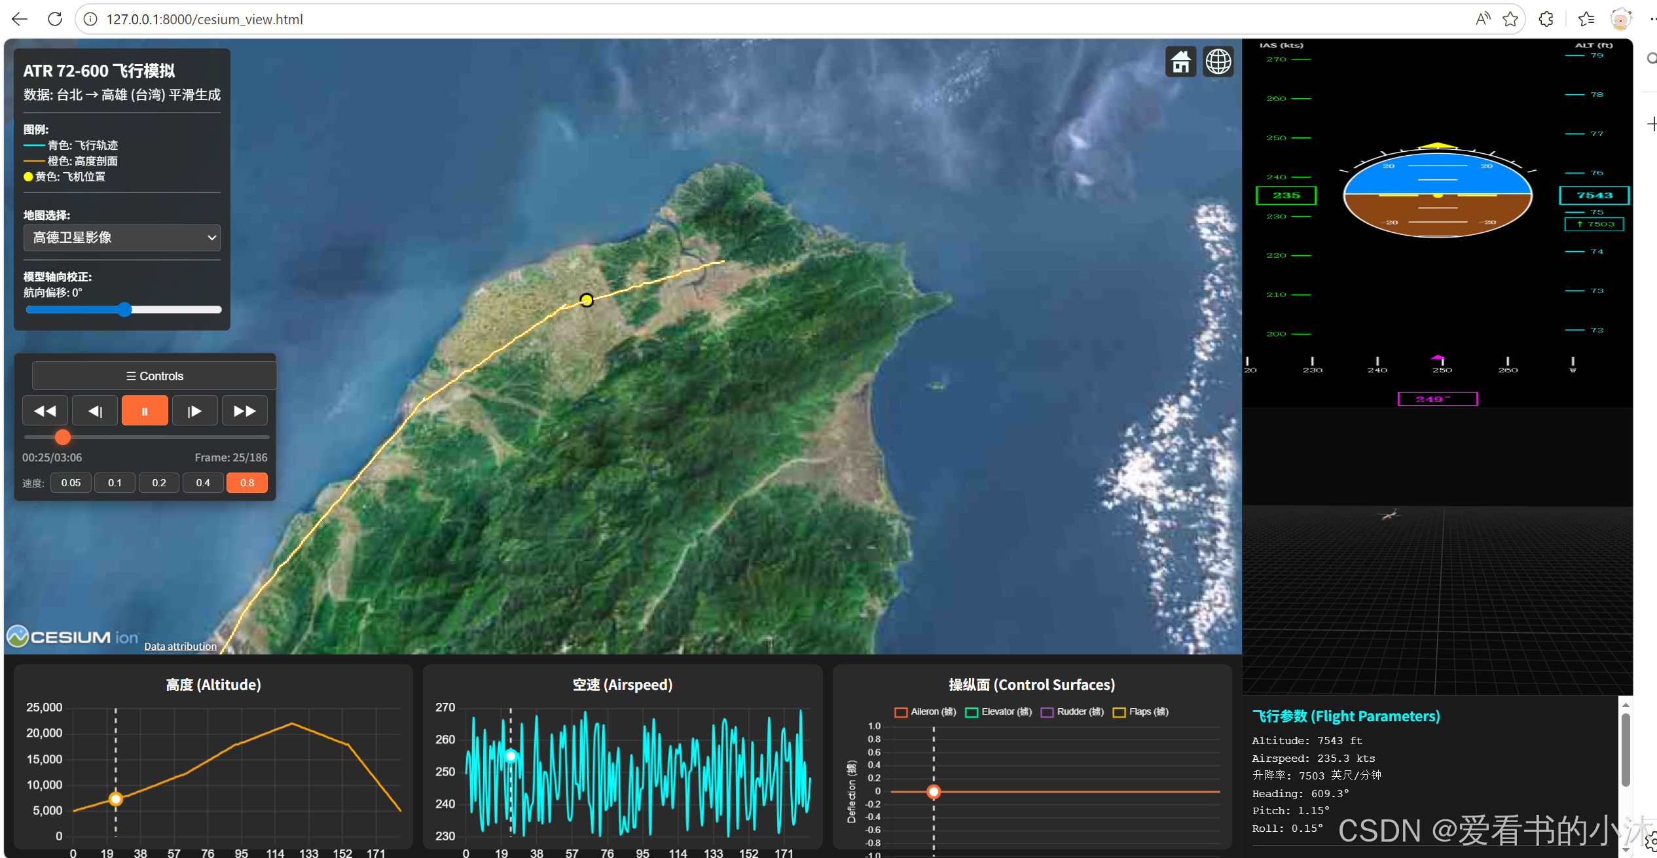This screenshot has height=858, width=1657.
Task: Click the marker on Control Surfaces chart
Action: point(934,792)
